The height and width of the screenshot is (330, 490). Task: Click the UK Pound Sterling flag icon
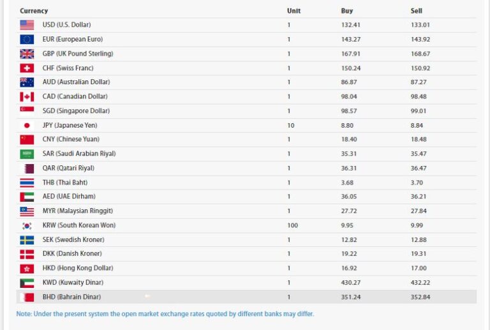(27, 54)
